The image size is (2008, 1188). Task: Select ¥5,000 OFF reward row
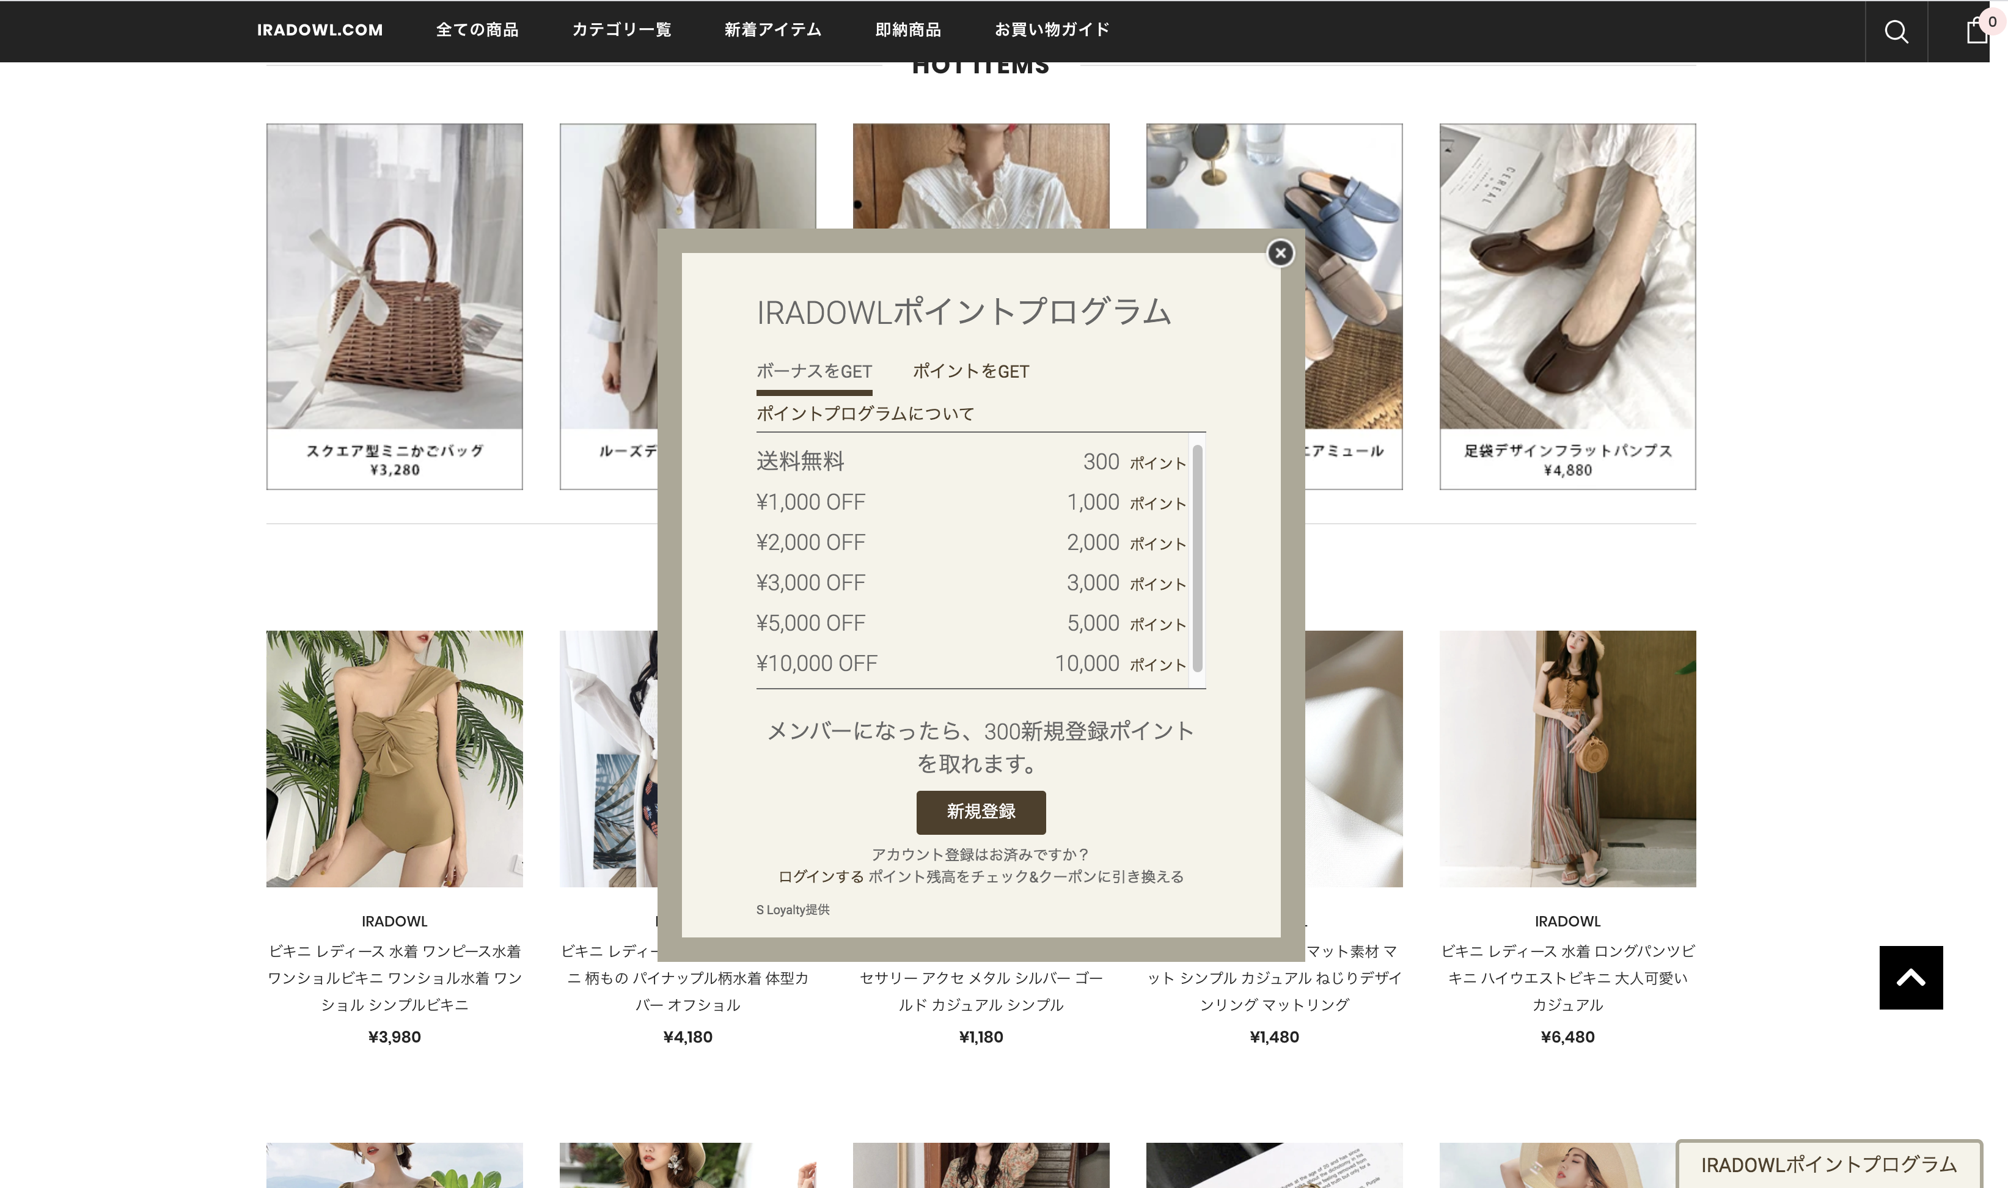pyautogui.click(x=972, y=623)
